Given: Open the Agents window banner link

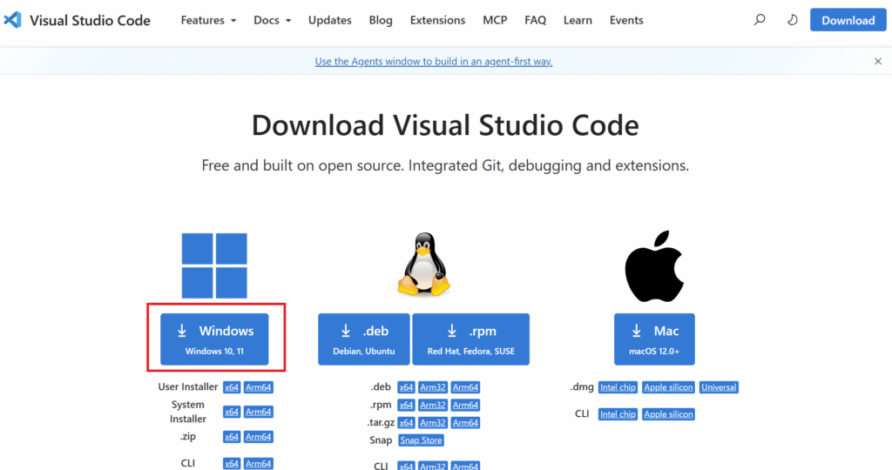Looking at the screenshot, I should click(x=434, y=62).
